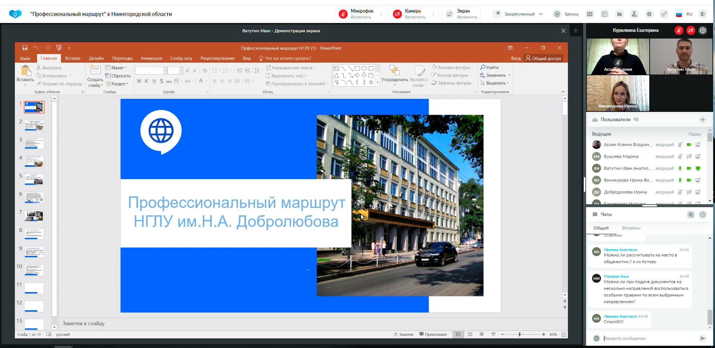Save the presentation with the floppy disk icon
Image resolution: width=715 pixels, height=348 pixels.
(x=25, y=48)
